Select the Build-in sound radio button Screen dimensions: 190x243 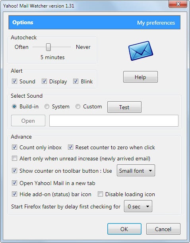(14, 106)
